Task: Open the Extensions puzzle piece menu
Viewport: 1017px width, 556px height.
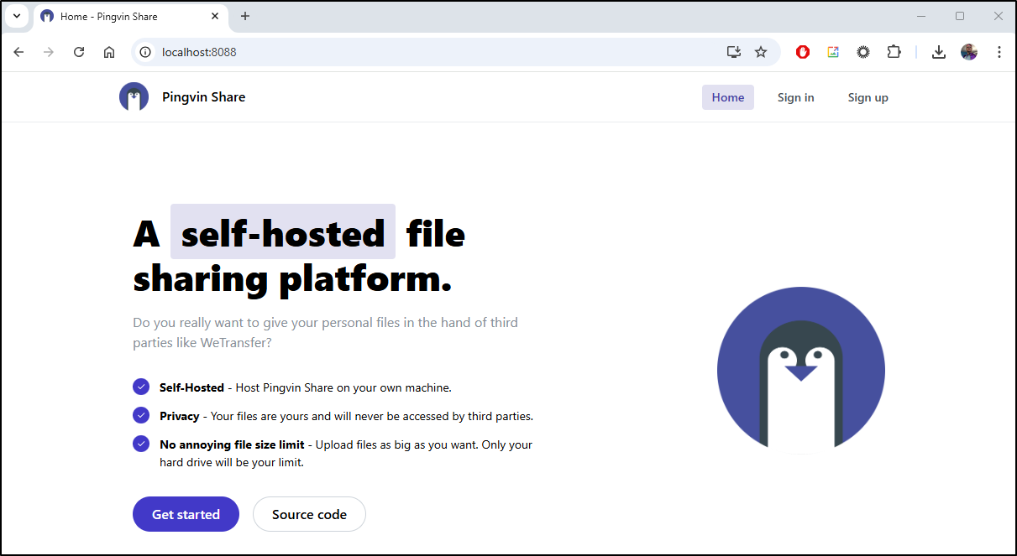Action: pyautogui.click(x=894, y=52)
